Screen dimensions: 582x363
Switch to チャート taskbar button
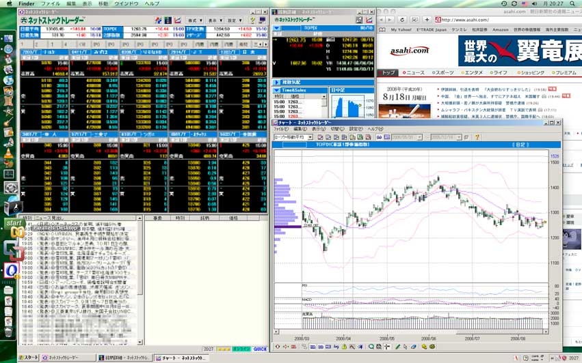click(181, 358)
